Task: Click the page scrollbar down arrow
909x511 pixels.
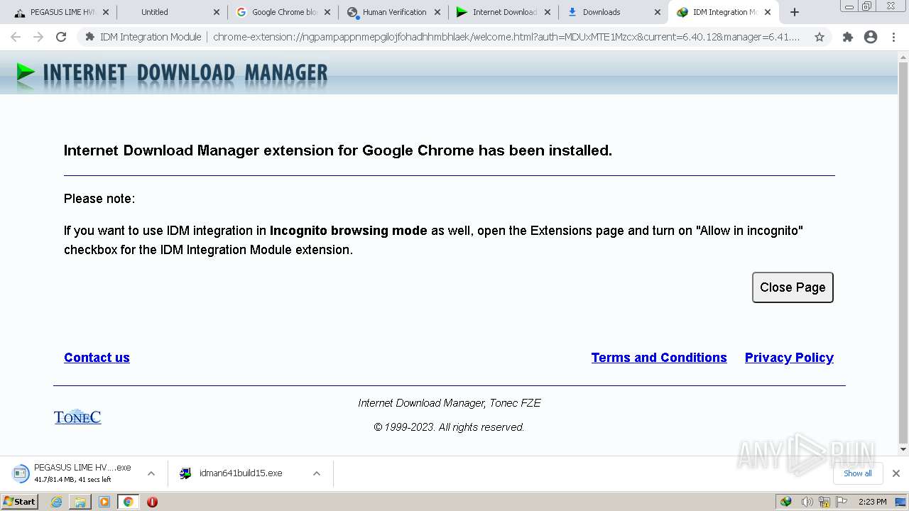Action: [x=903, y=449]
